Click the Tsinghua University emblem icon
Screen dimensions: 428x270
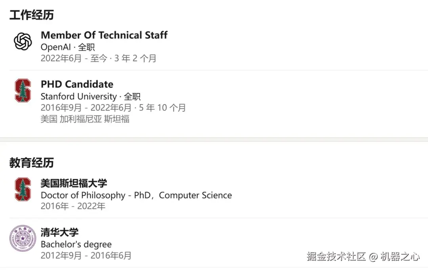click(x=23, y=239)
